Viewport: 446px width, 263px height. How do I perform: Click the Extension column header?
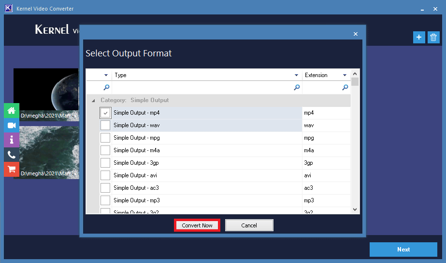tap(326, 75)
